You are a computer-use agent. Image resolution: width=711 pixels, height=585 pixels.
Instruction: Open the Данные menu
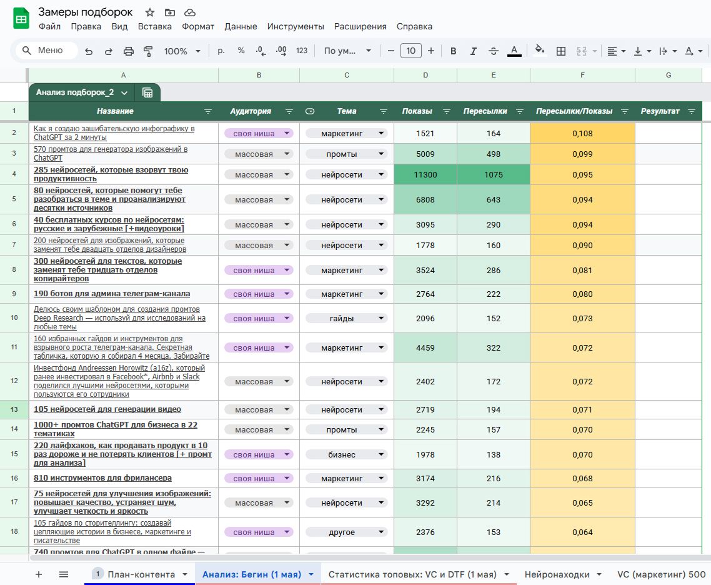(x=241, y=26)
